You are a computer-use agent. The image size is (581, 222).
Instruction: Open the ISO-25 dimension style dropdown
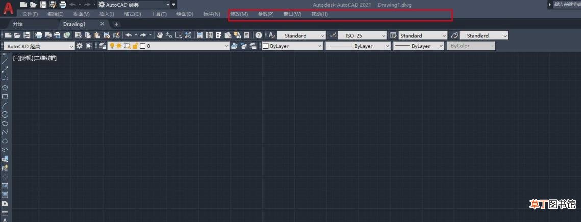pyautogui.click(x=362, y=36)
